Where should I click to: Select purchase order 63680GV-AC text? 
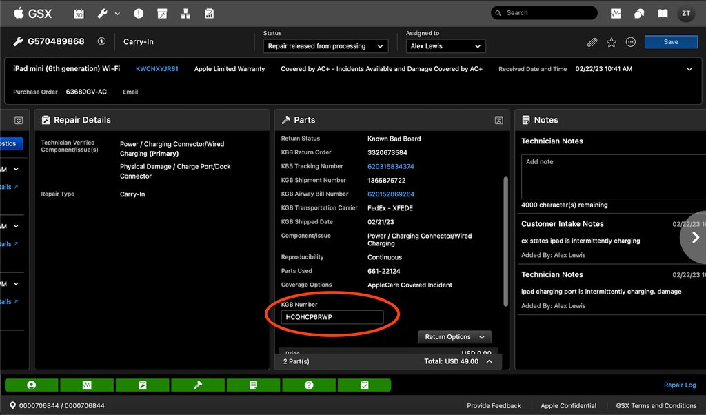(x=86, y=92)
